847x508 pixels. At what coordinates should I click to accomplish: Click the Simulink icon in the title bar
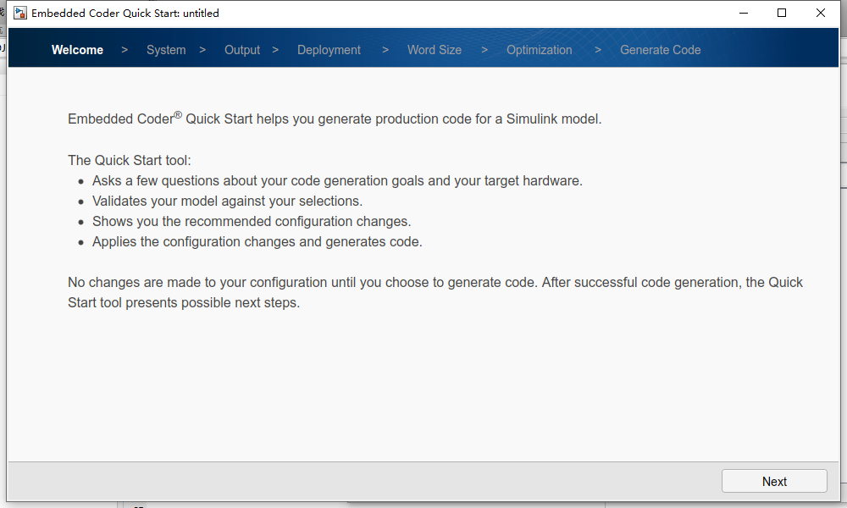[19, 14]
